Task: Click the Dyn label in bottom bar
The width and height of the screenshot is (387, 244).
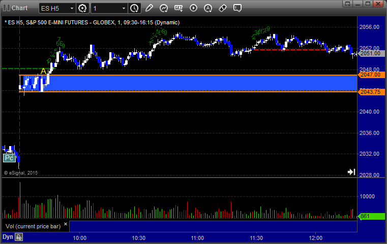Action: [8, 237]
